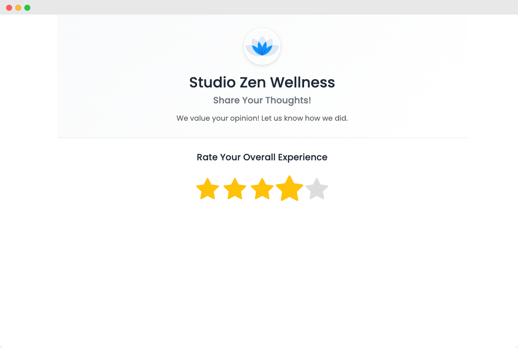518x348 pixels.
Task: Close the window with the red button
Action: [9, 8]
